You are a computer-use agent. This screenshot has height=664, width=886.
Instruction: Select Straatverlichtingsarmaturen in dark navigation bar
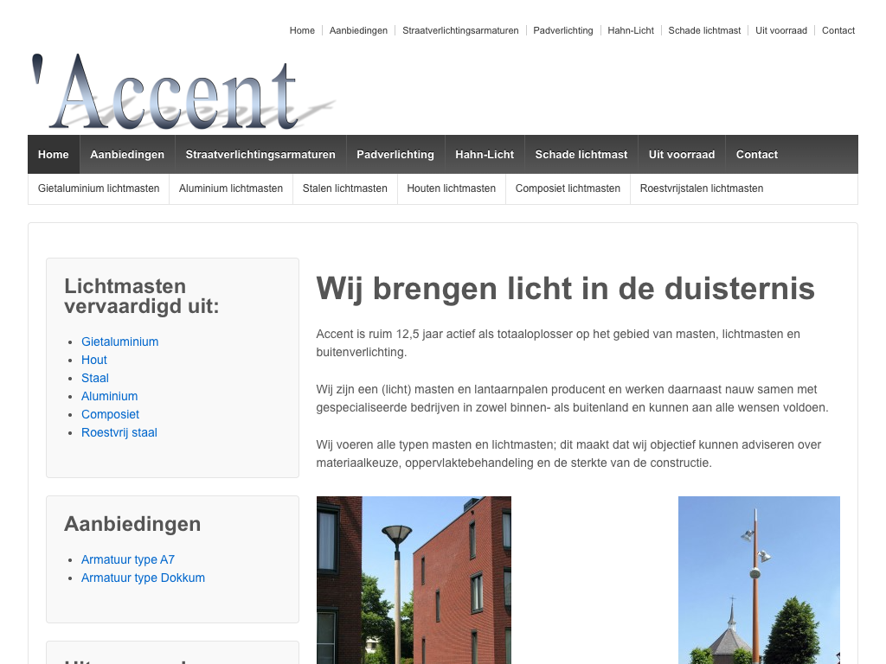(x=260, y=155)
